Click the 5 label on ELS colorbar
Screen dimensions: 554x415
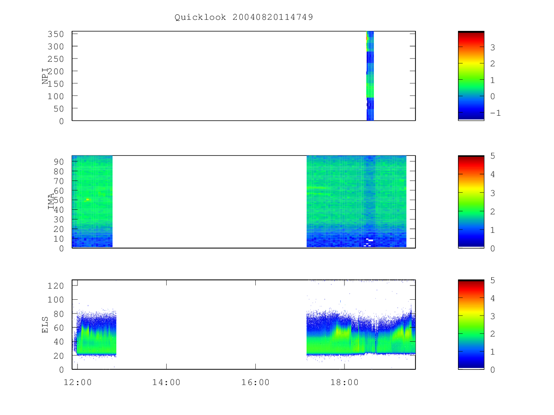coord(493,280)
